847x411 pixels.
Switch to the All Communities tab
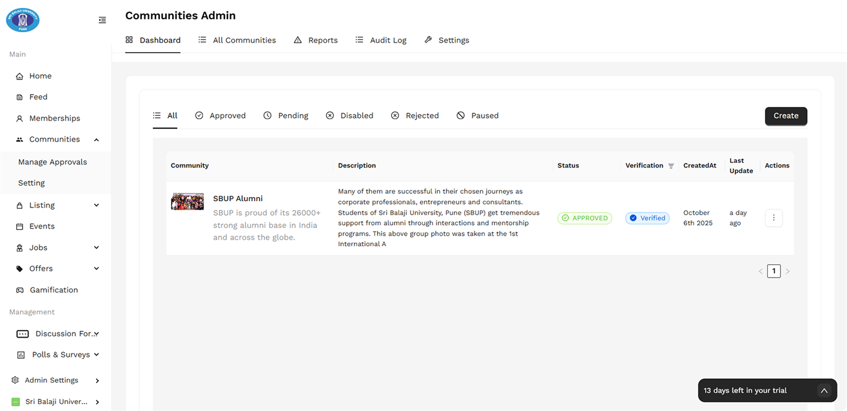(237, 40)
